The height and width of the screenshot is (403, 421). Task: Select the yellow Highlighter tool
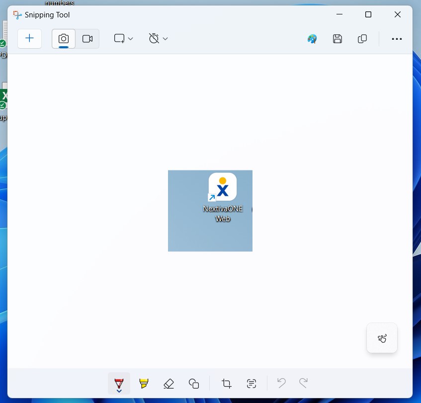click(x=144, y=383)
